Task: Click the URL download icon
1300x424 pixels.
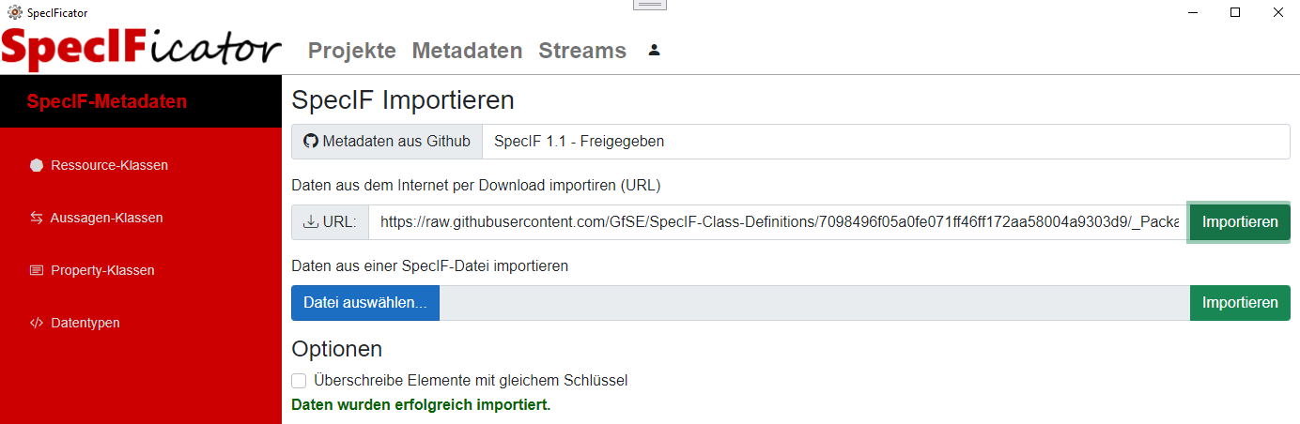Action: [x=311, y=222]
